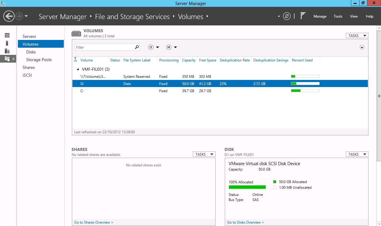Click the C: volume percent used bar
Viewport: 381px width, 226px height.
[x=305, y=91]
